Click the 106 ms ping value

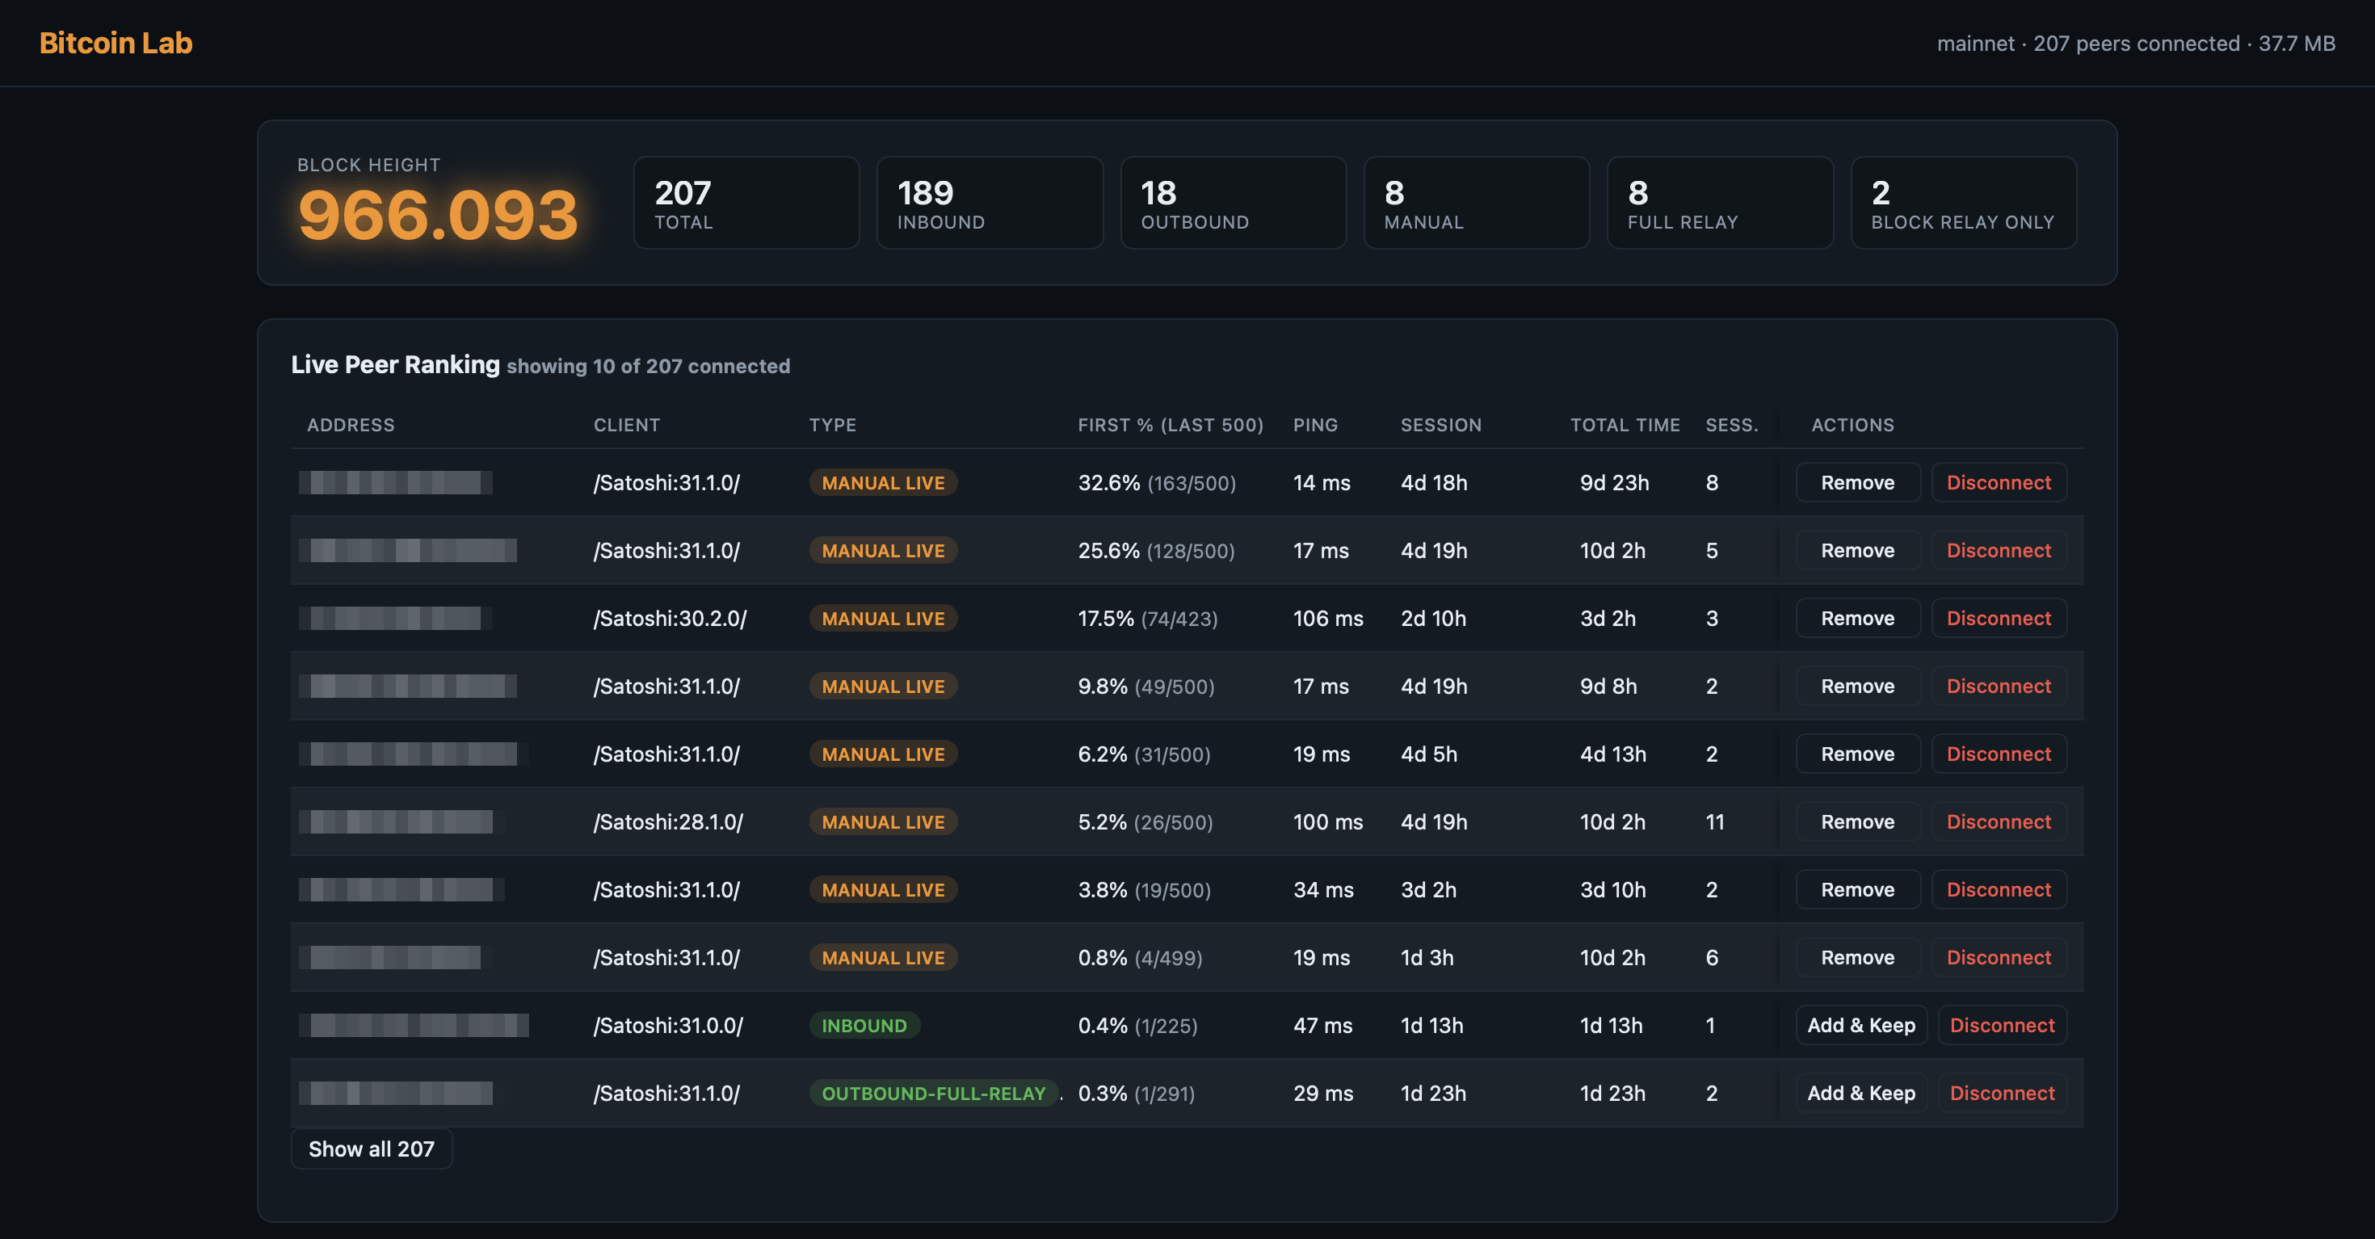coord(1327,618)
